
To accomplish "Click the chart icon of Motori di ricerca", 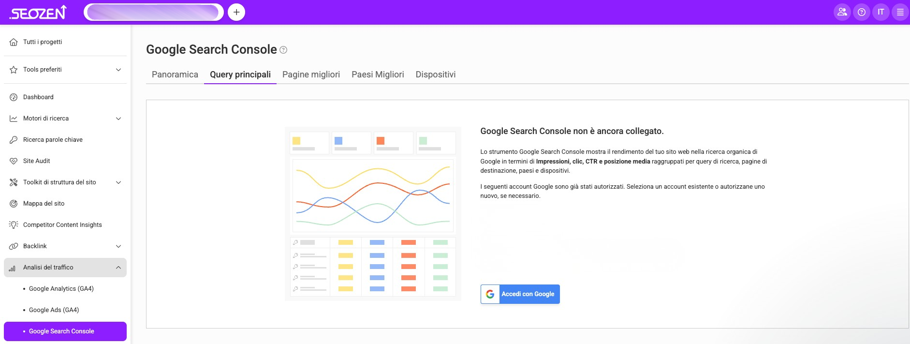I will click(x=14, y=119).
